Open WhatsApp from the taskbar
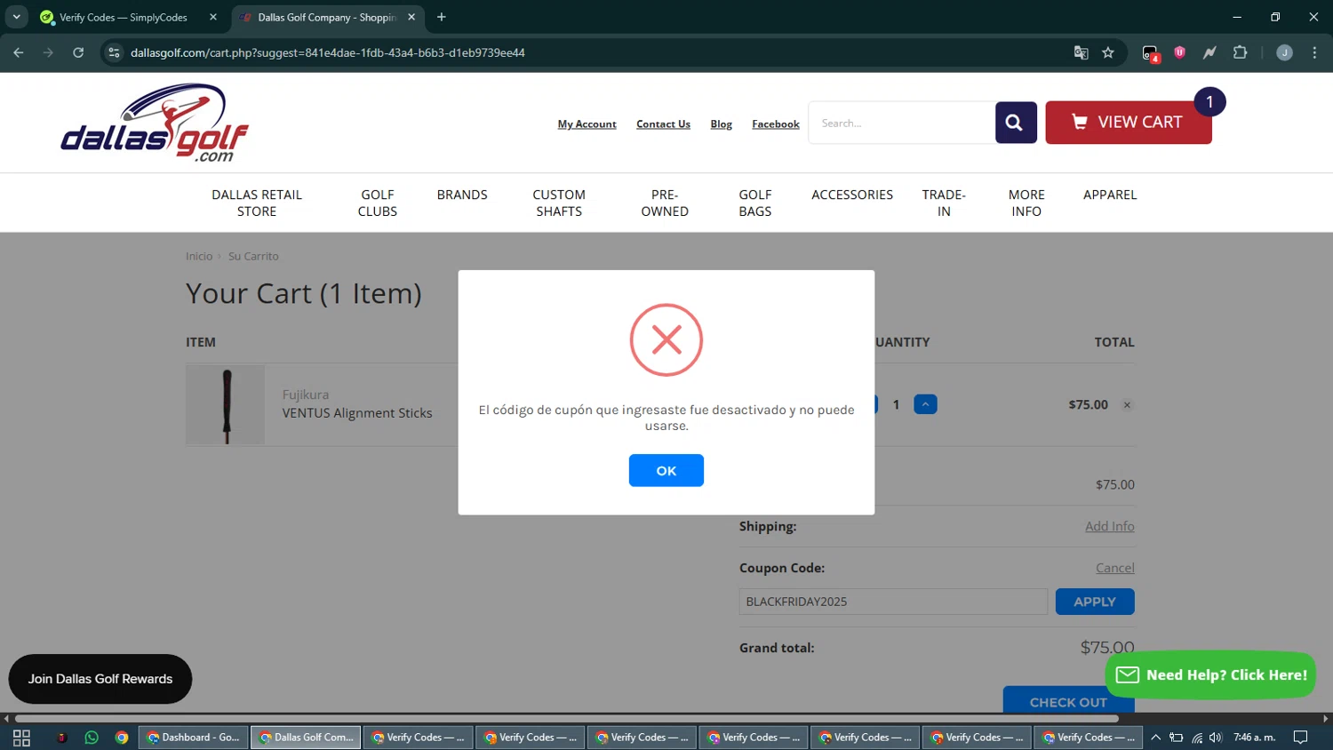 click(x=92, y=738)
